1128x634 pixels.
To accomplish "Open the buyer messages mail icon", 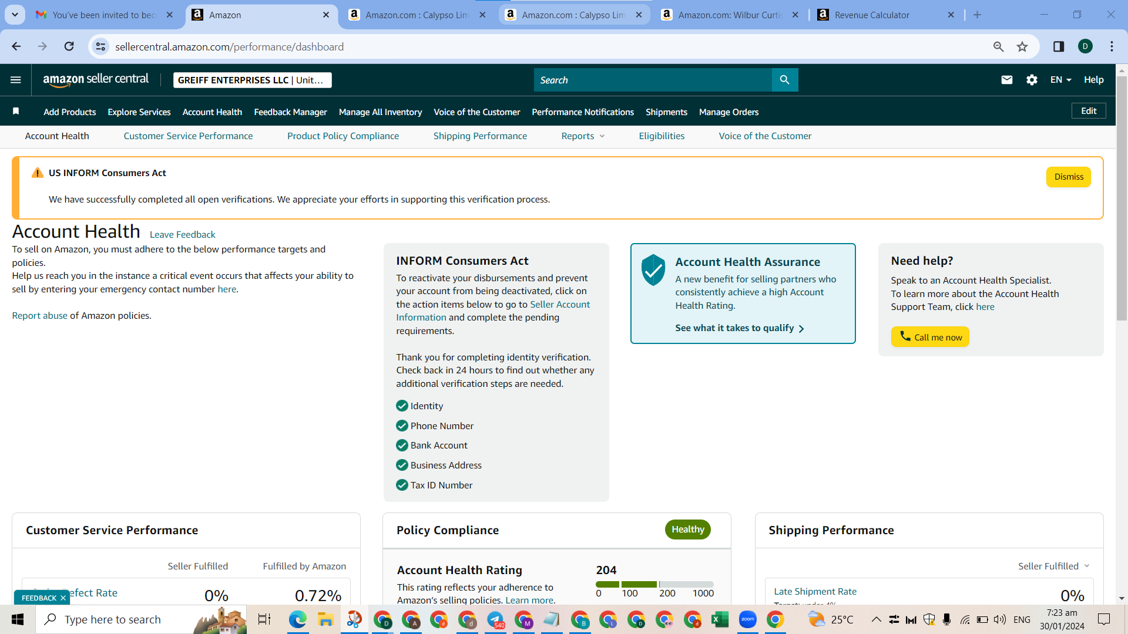I will tap(1007, 80).
